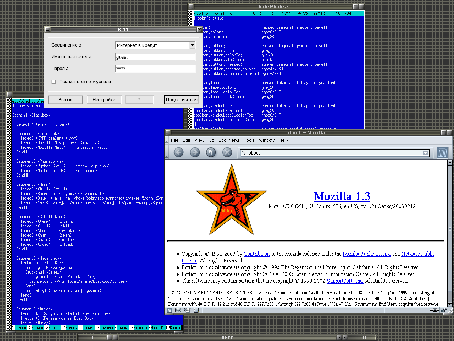454x341 pixels.
Task: Switch to next workspace via toolbar arrow
Action: (116, 337)
